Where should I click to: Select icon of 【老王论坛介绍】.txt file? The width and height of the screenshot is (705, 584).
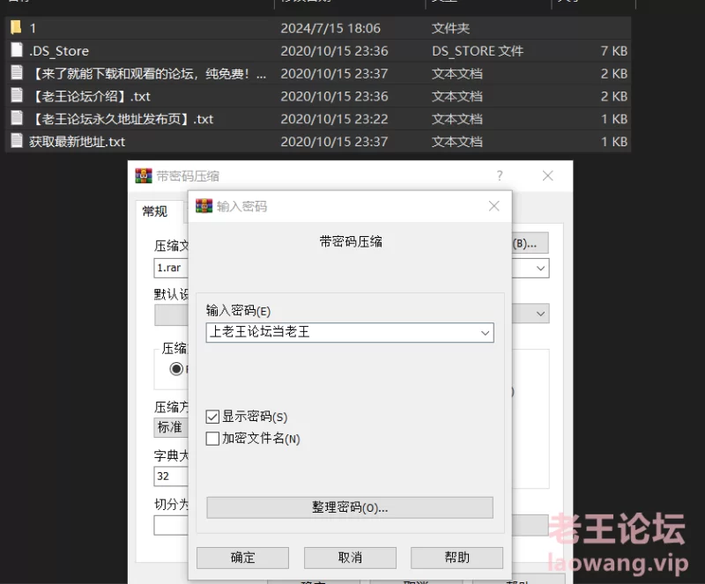pos(17,95)
